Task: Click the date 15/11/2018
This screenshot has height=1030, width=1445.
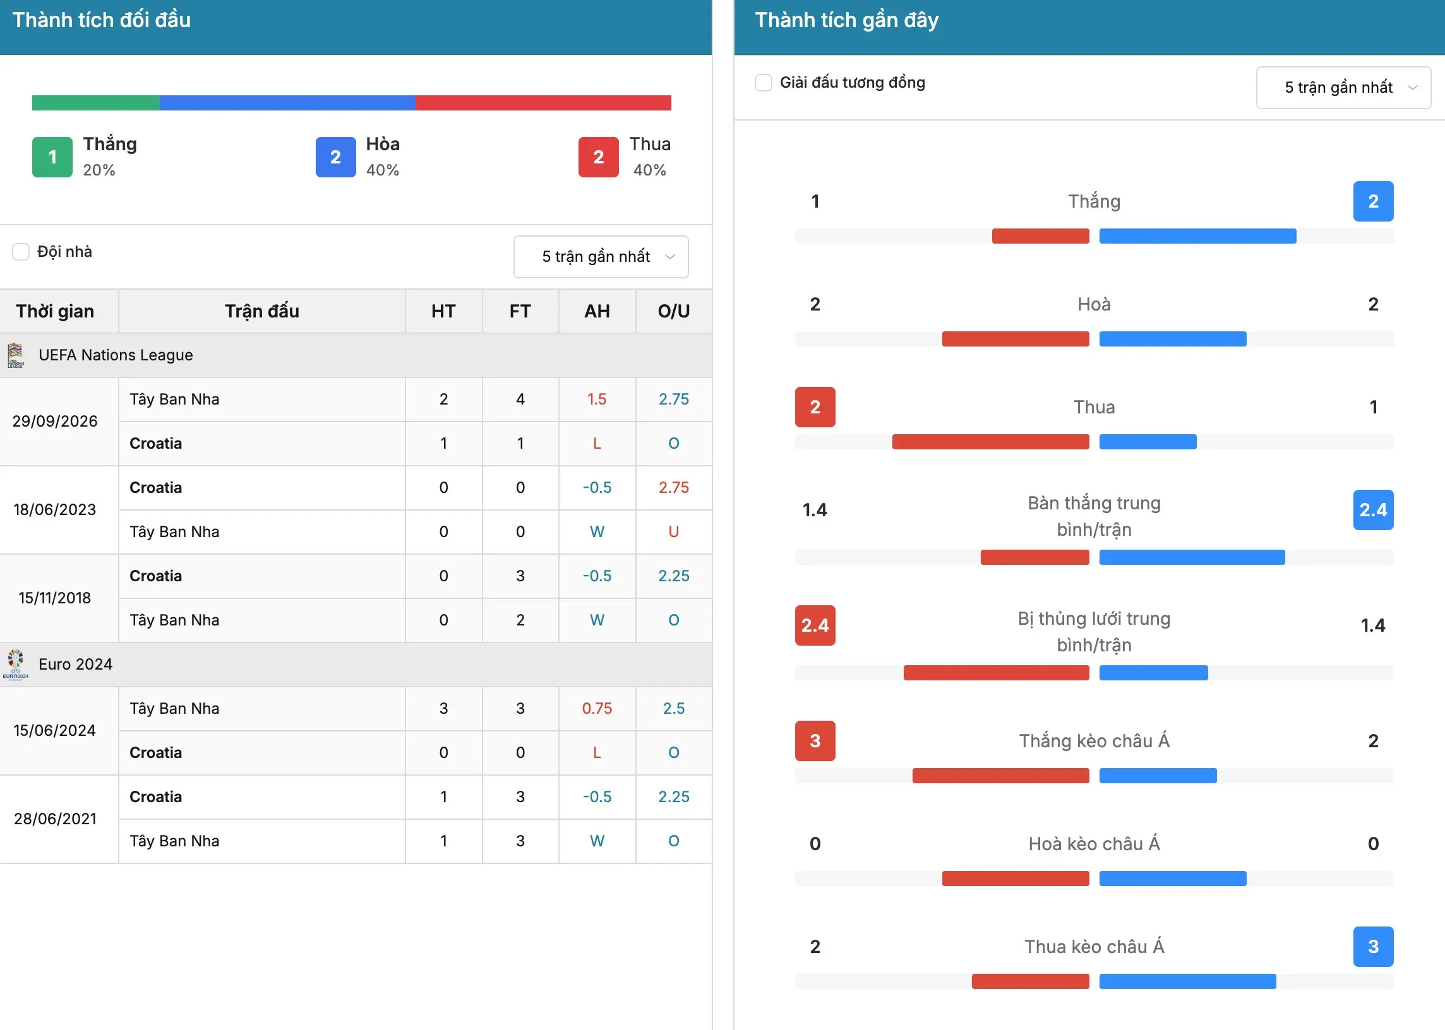Action: click(55, 598)
